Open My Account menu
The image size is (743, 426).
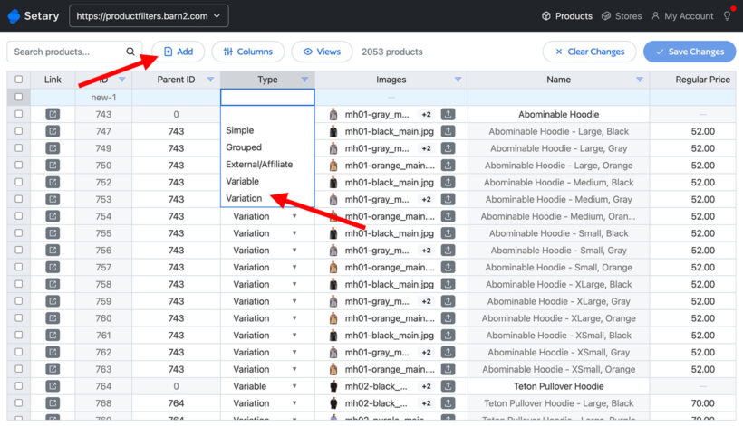(682, 16)
